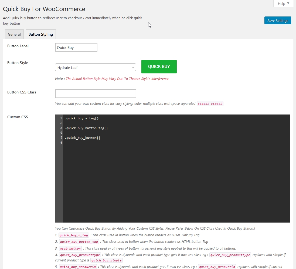Click the Button CSS Class label
296x269 pixels.
click(x=22, y=92)
